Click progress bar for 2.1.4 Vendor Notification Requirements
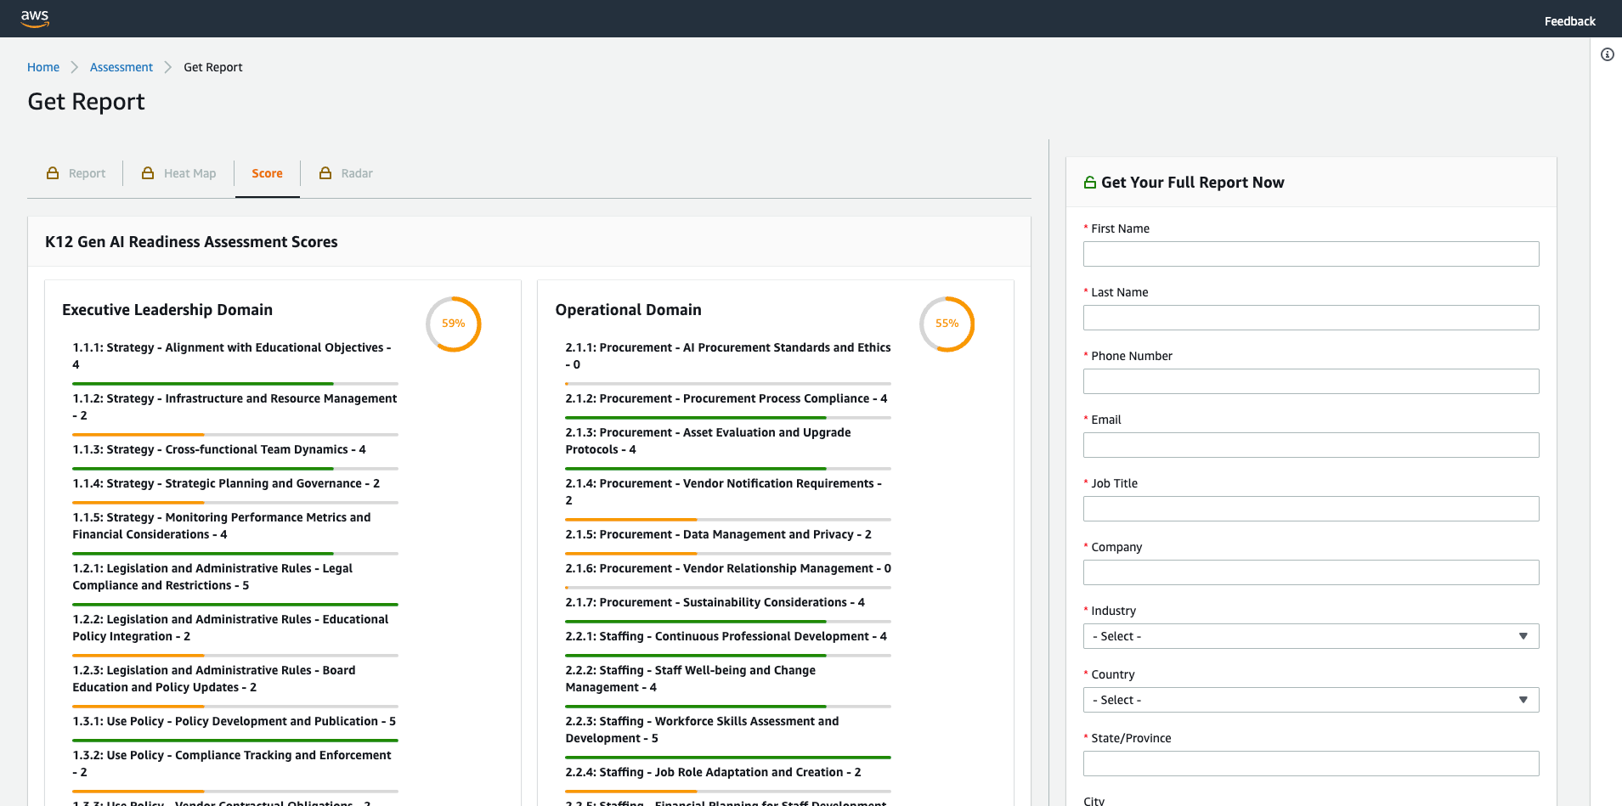The image size is (1622, 806). click(728, 520)
